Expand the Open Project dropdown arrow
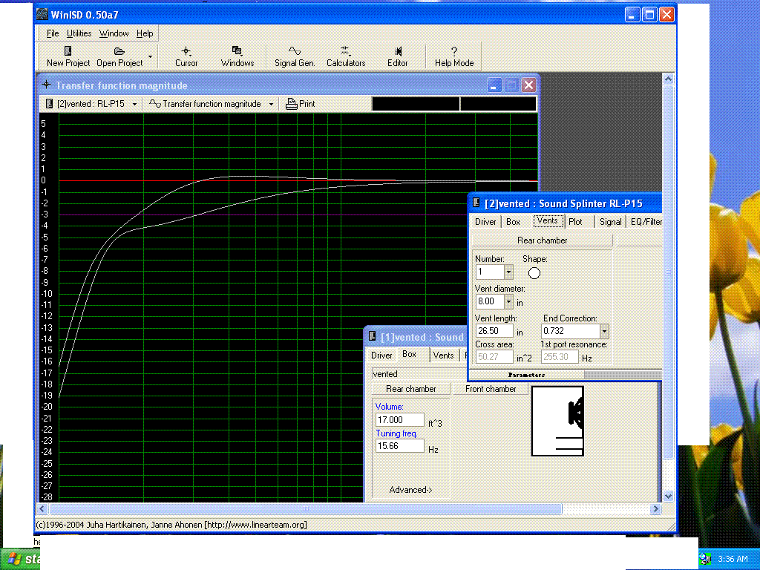The height and width of the screenshot is (570, 760). tap(150, 56)
